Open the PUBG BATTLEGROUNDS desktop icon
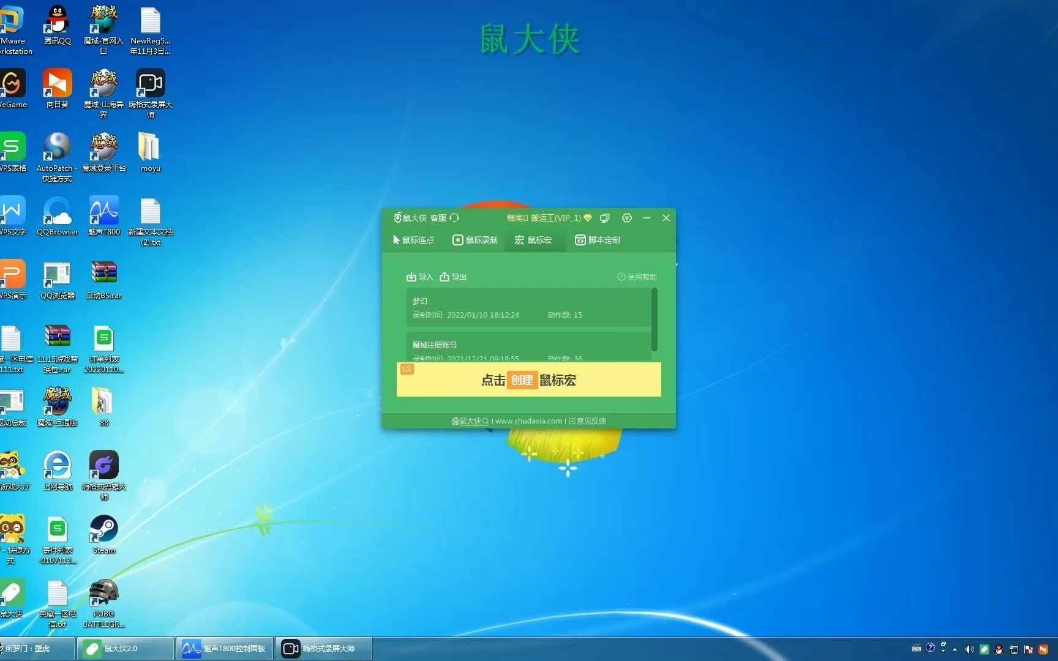This screenshot has width=1058, height=661. [103, 603]
